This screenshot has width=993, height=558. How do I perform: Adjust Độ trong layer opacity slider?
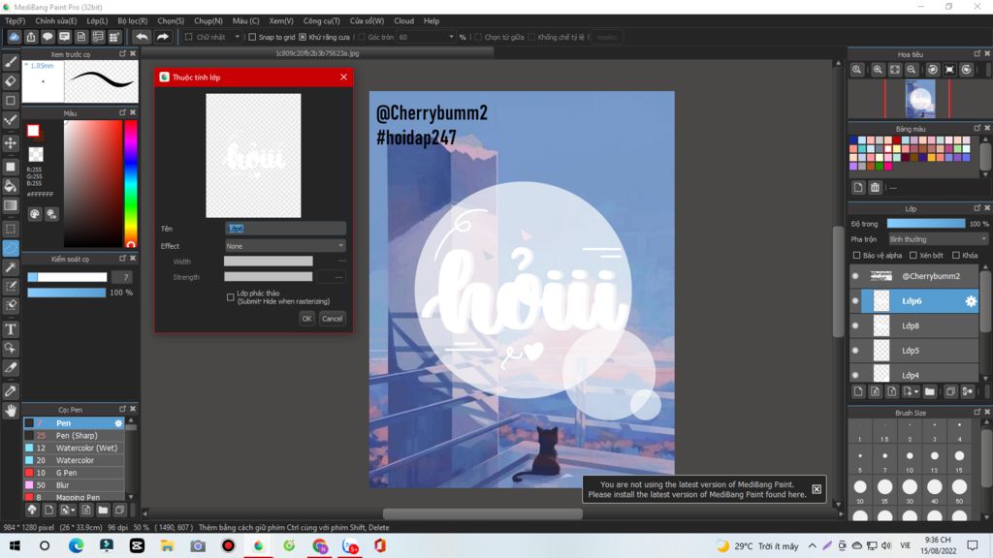pyautogui.click(x=926, y=224)
